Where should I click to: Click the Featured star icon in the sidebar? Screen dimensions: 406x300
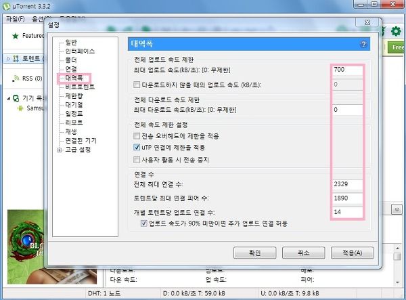16,36
